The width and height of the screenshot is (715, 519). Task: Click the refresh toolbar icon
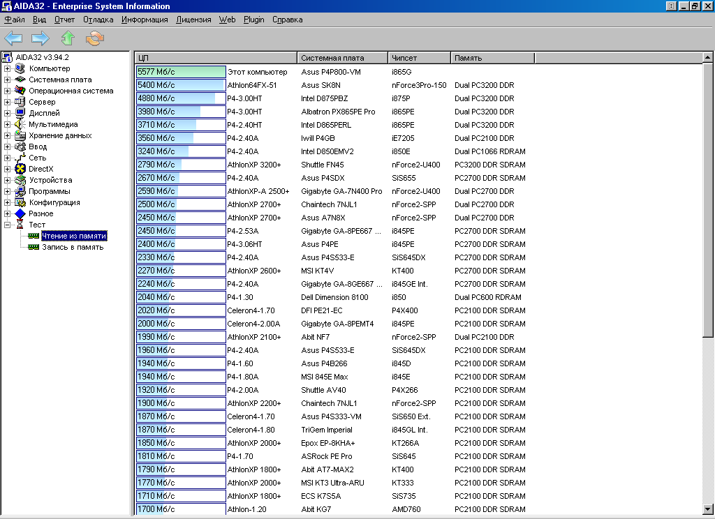coord(94,38)
